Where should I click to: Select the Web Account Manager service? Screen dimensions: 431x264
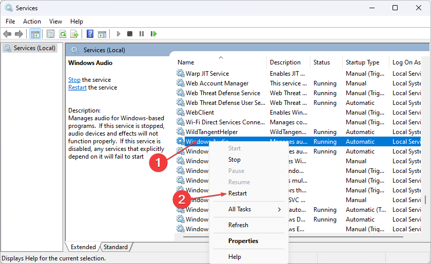[x=217, y=83]
